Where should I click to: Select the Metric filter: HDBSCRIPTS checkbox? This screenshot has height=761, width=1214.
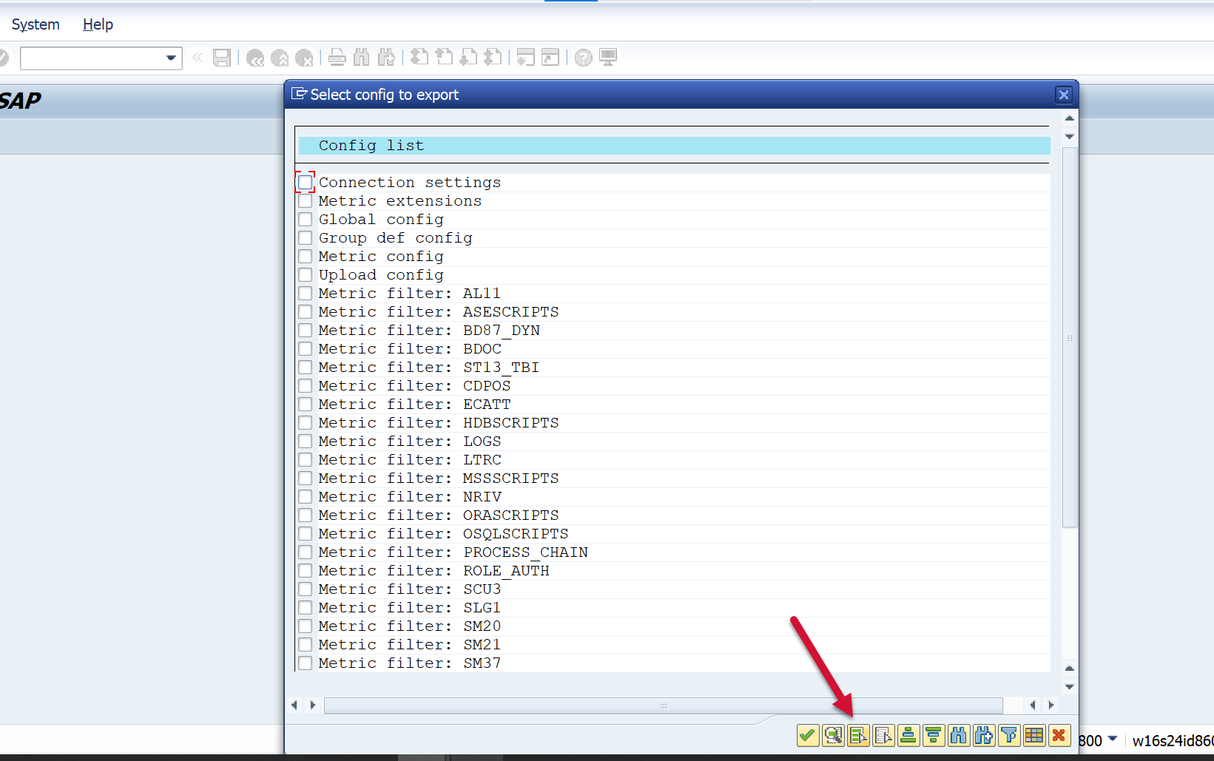(305, 422)
